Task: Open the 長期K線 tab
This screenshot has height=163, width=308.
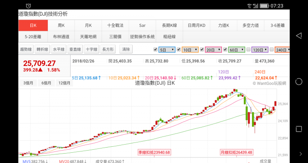Action: pyautogui.click(x=169, y=25)
